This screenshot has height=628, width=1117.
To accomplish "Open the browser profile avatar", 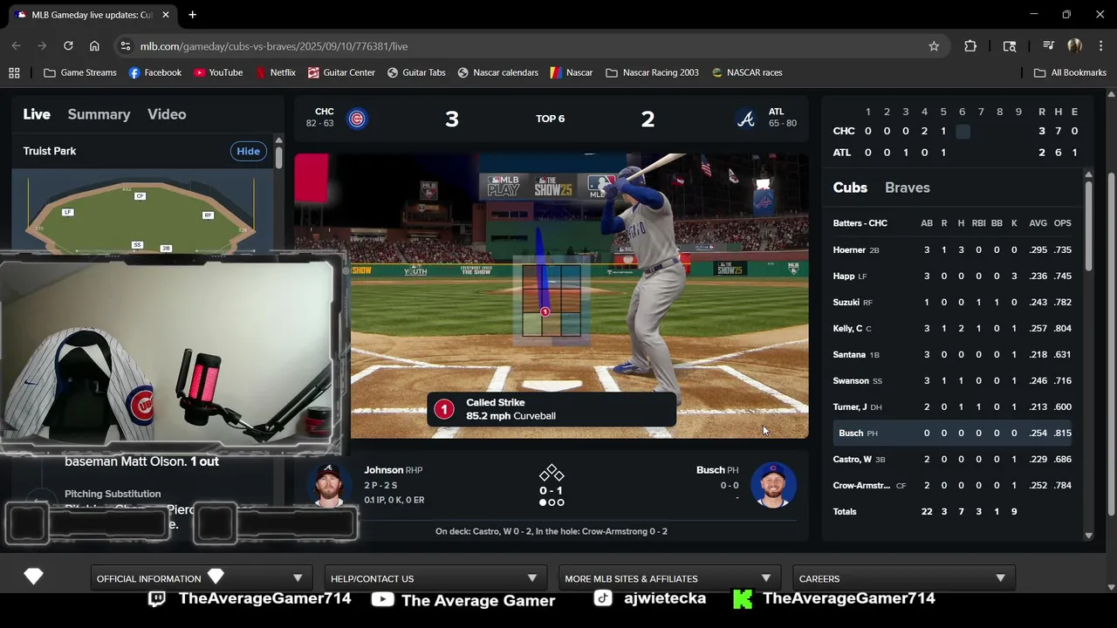I will [1074, 46].
